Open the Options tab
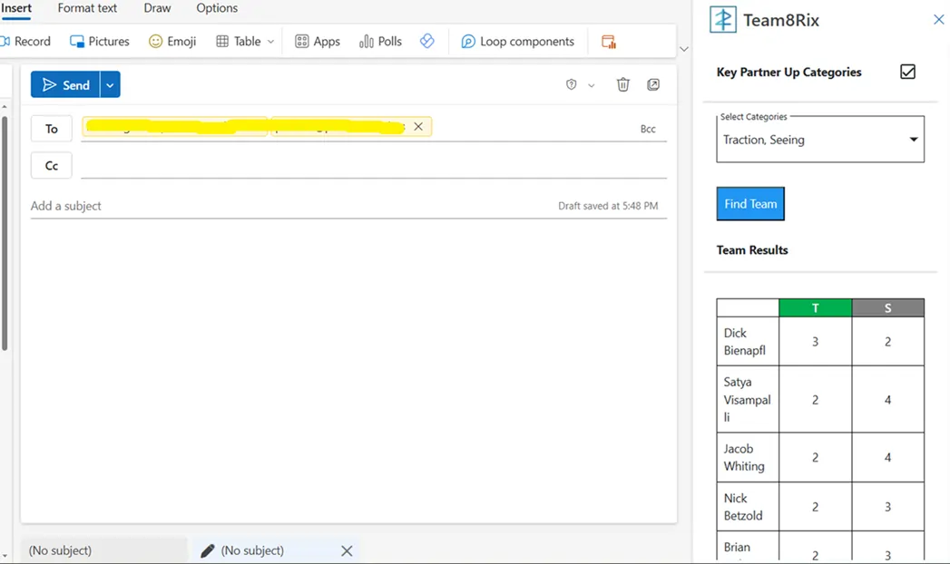Image resolution: width=950 pixels, height=564 pixels. [217, 8]
